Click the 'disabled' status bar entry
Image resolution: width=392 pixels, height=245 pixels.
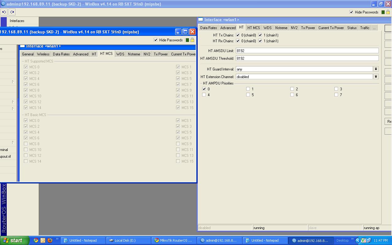pos(225,228)
